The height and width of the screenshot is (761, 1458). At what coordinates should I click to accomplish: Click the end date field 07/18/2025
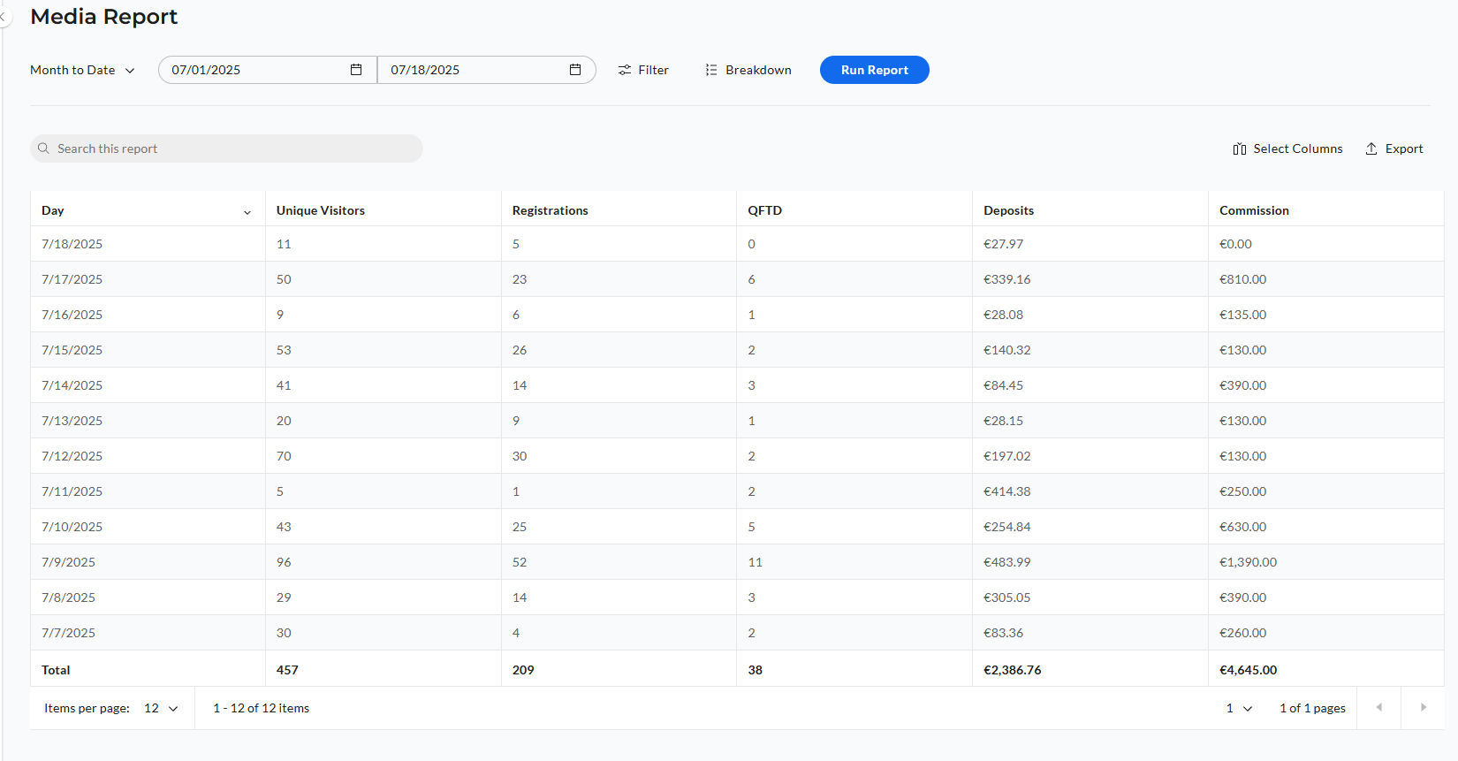[x=486, y=70]
